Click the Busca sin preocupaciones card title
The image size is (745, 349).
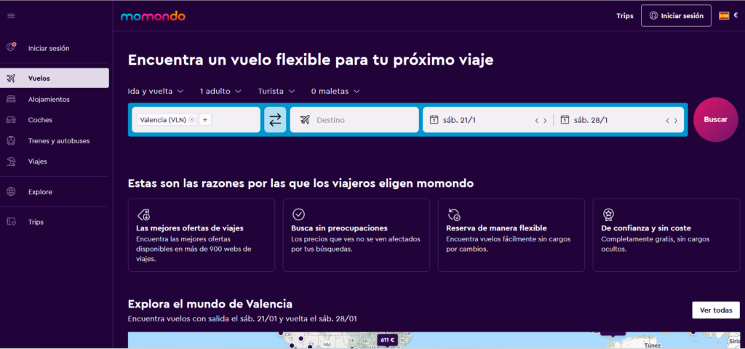point(339,228)
